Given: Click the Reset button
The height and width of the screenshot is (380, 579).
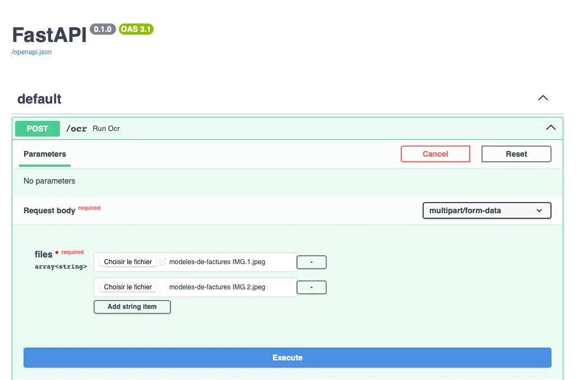Looking at the screenshot, I should tap(516, 154).
